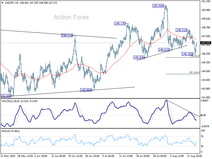Click the 19 Jun 12:00 date label
The width and height of the screenshot is (212, 159).
pos(75,156)
